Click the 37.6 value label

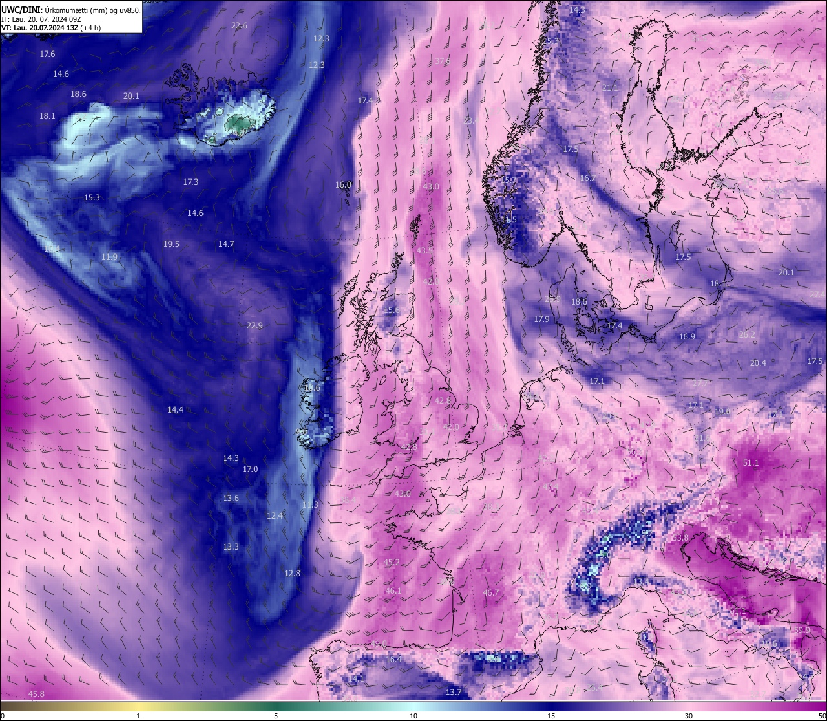[x=442, y=61]
